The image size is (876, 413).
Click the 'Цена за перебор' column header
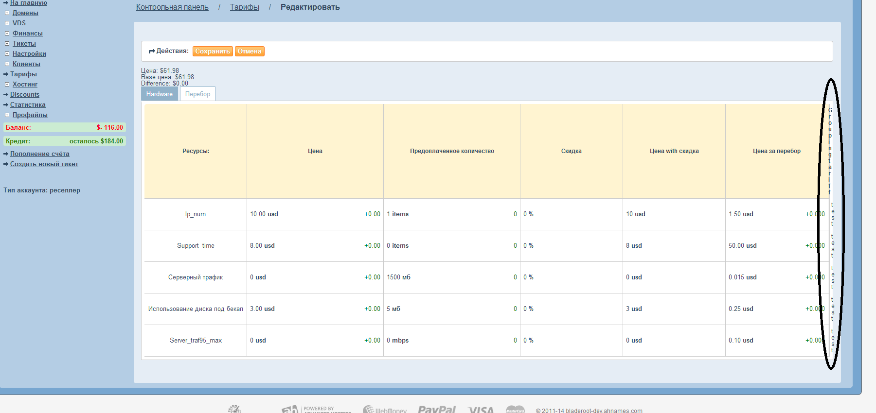click(777, 151)
